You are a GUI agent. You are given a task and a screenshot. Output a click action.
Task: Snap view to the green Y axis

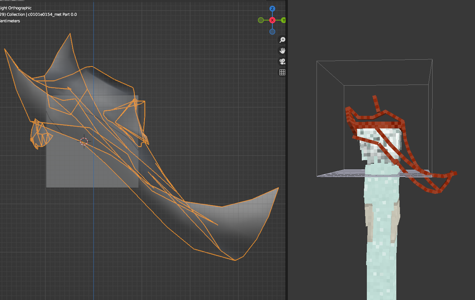[283, 20]
